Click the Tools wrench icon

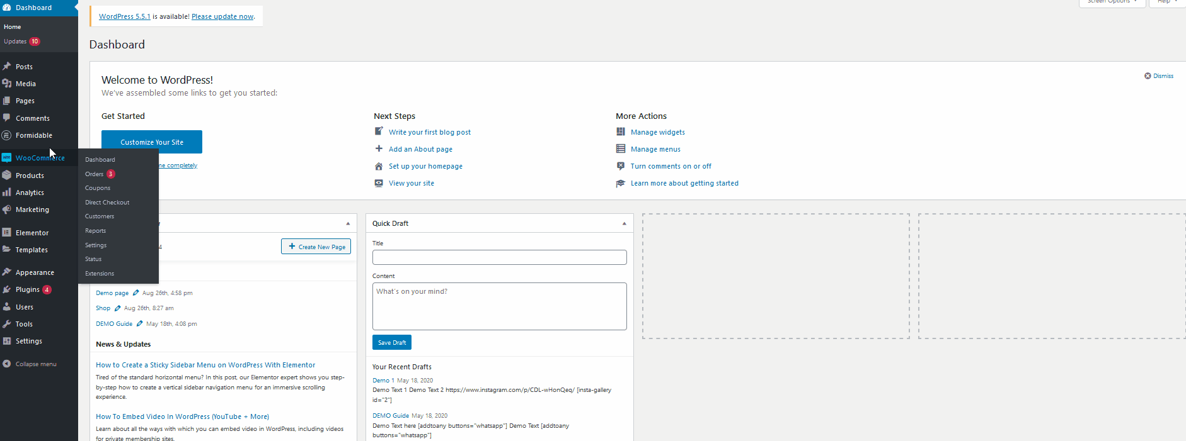coord(7,323)
